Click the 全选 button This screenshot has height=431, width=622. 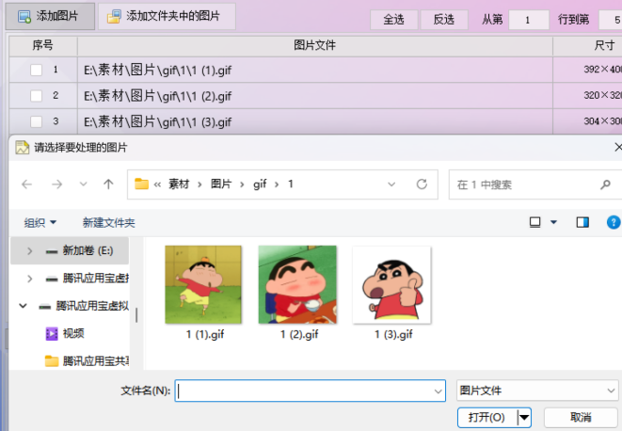click(x=393, y=20)
